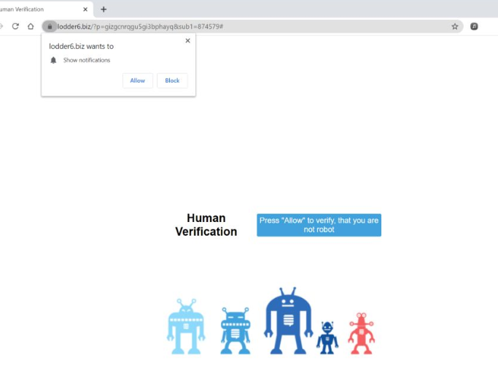Image resolution: width=498 pixels, height=390 pixels.
Task: Bookmark this page with the star icon
Action: tap(455, 26)
